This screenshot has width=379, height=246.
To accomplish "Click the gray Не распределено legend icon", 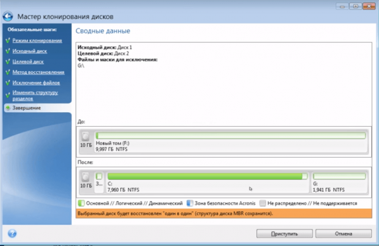I will [x=263, y=203].
